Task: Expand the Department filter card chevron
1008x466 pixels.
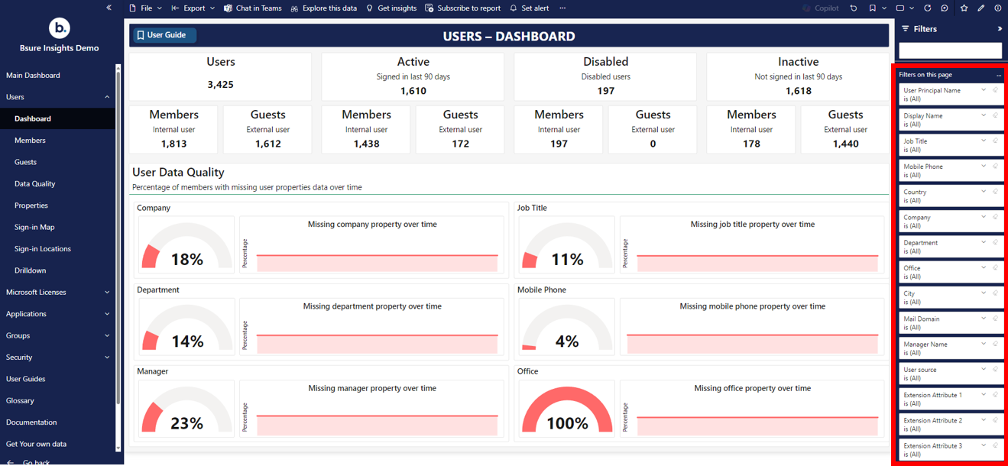Action: coord(984,242)
